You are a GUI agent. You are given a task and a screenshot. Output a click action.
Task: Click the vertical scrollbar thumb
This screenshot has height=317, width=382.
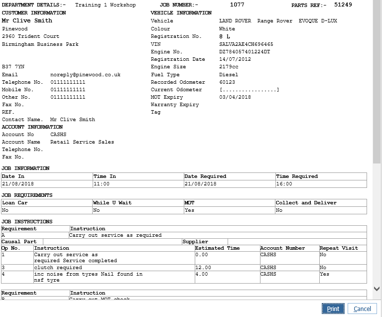[x=378, y=85]
